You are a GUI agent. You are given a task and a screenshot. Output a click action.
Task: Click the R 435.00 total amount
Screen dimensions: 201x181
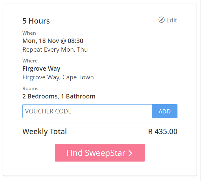click(x=163, y=132)
